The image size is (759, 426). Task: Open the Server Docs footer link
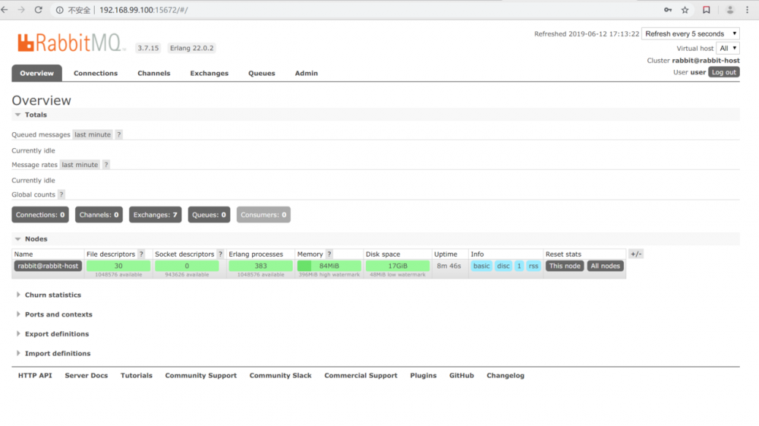[87, 376]
